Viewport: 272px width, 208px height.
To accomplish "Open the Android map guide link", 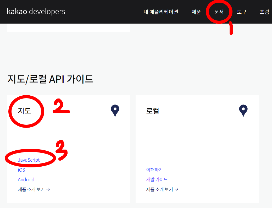I will point(26,179).
